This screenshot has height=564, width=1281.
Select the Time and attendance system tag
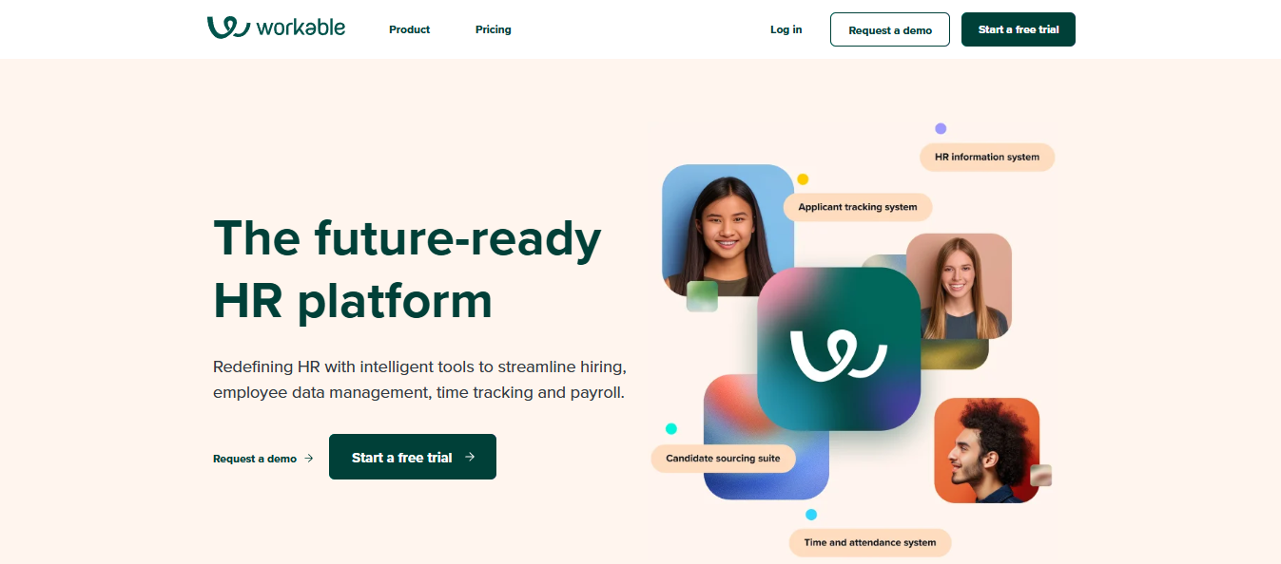coord(870,543)
